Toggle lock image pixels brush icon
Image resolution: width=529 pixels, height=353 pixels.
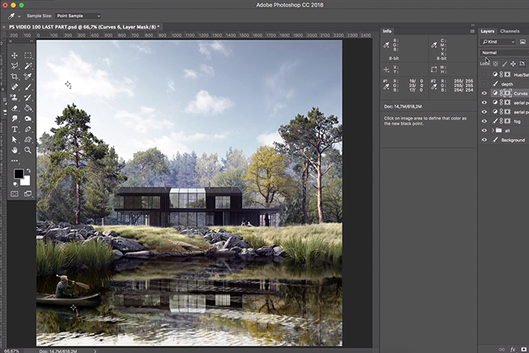[504, 63]
